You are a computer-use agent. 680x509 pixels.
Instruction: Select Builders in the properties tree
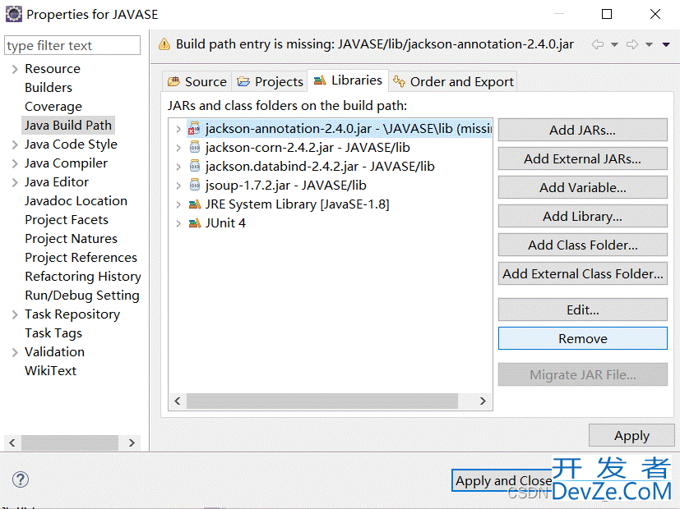pyautogui.click(x=49, y=87)
